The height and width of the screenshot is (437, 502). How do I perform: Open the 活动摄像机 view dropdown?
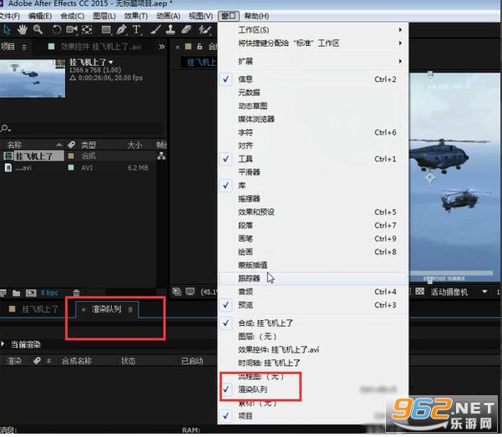(x=458, y=292)
